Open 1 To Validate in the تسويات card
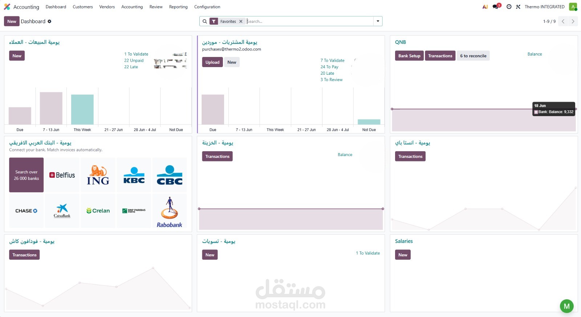 point(368,253)
